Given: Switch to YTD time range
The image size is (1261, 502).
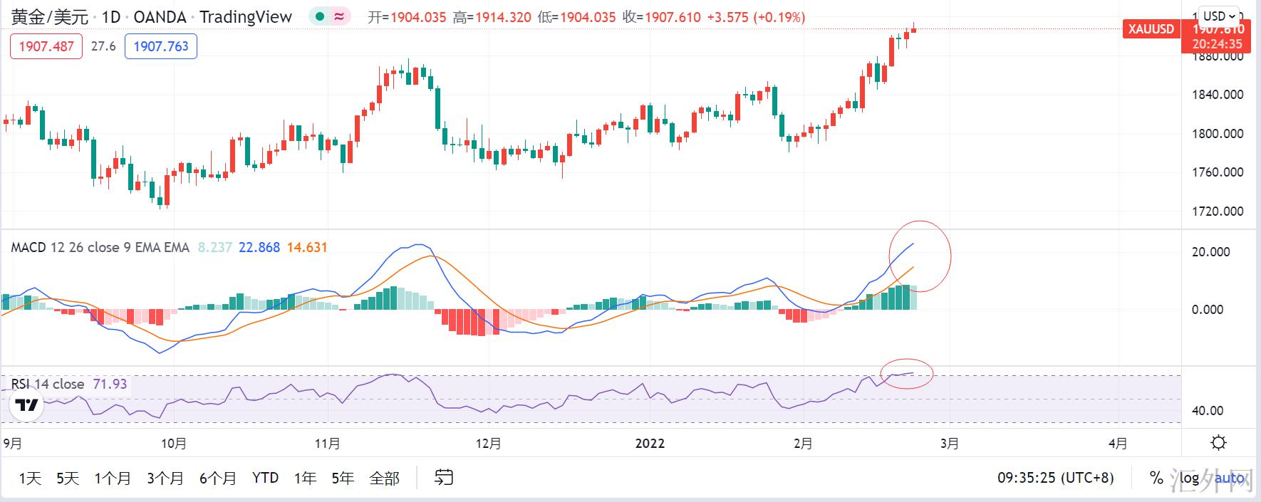Looking at the screenshot, I should pyautogui.click(x=265, y=478).
